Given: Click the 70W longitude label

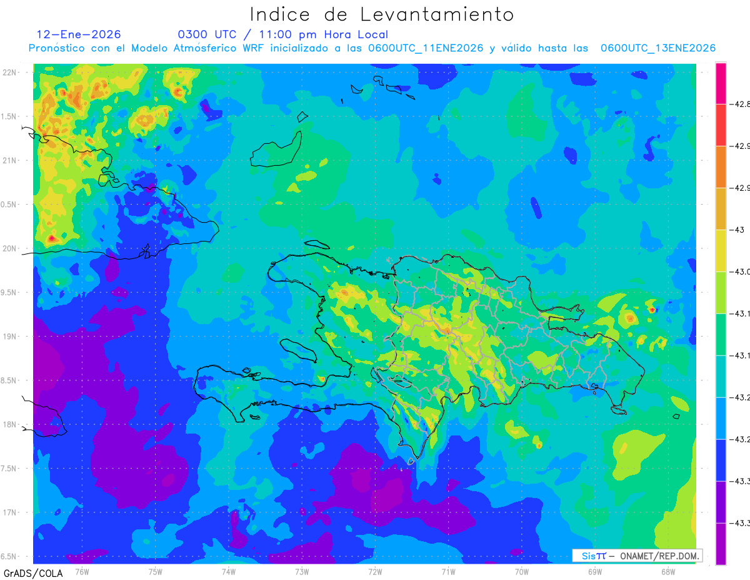Looking at the screenshot, I should [522, 571].
